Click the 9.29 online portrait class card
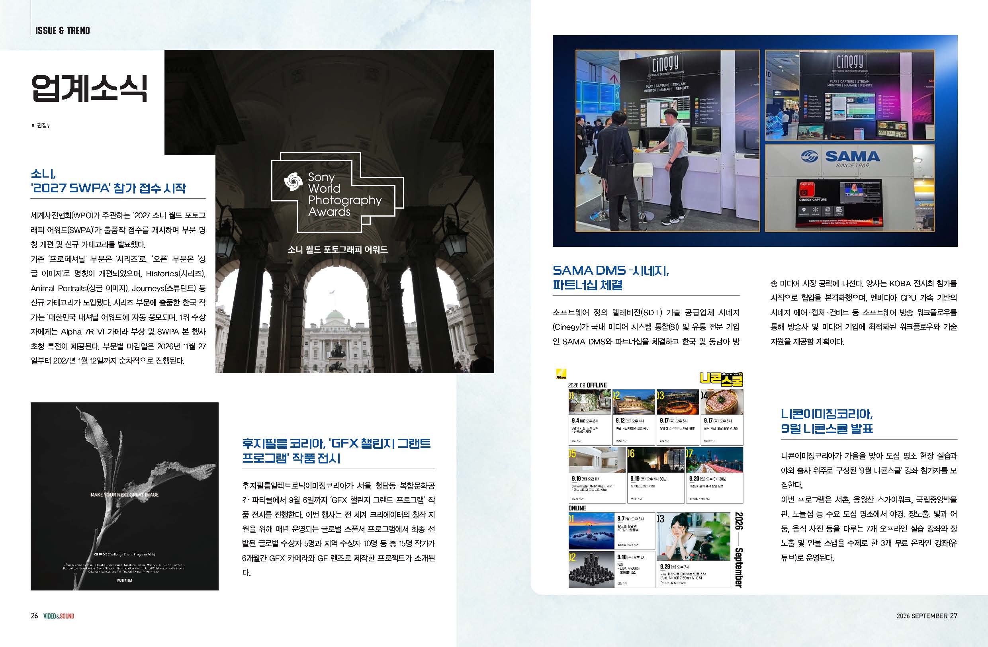 tap(693, 550)
